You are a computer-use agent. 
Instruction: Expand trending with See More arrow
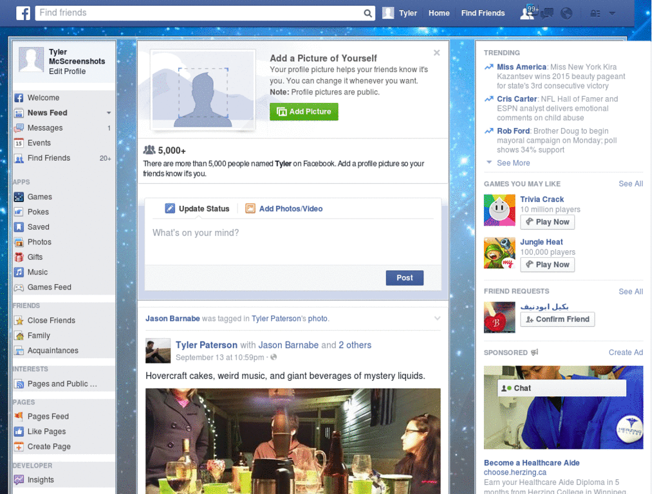click(x=489, y=162)
